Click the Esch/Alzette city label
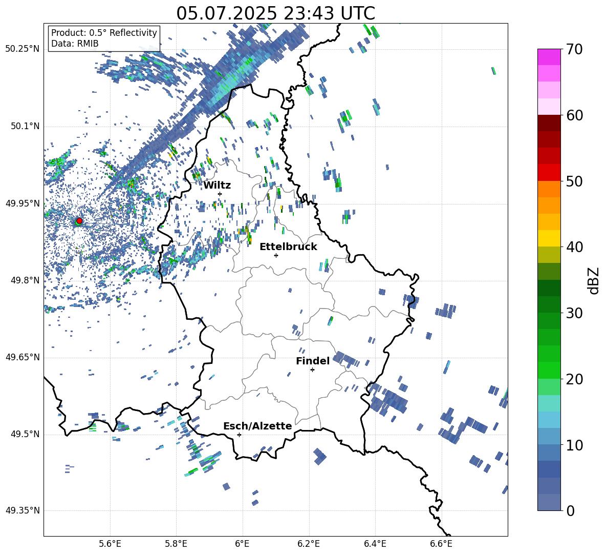The width and height of the screenshot is (606, 554). click(257, 426)
